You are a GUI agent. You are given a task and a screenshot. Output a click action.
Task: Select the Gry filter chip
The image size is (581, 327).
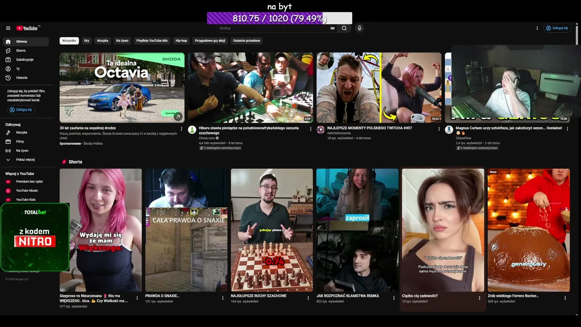86,41
